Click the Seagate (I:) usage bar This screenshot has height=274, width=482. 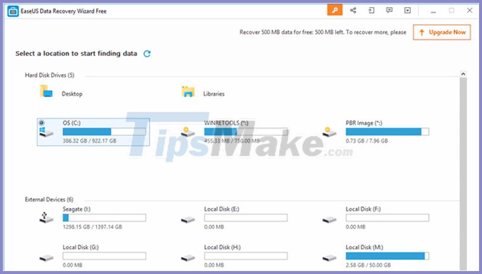coord(104,218)
